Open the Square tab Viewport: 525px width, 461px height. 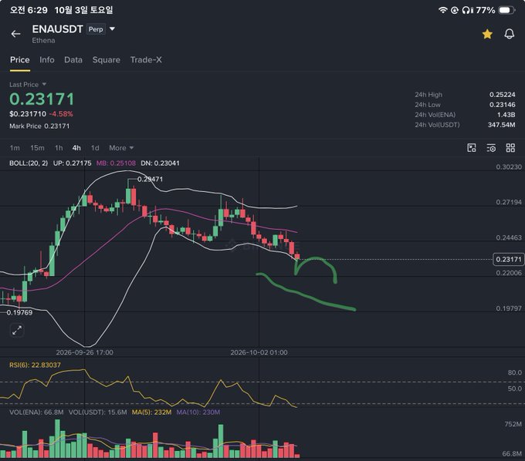point(106,60)
